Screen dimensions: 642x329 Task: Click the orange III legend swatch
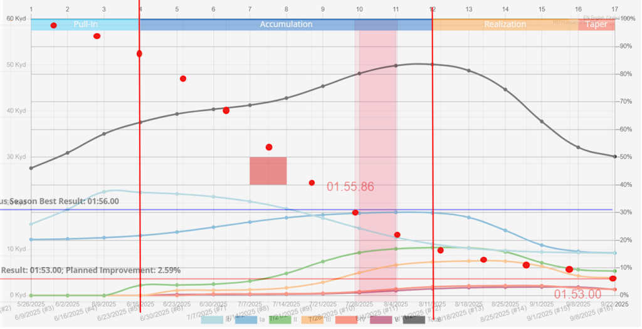coord(313,320)
